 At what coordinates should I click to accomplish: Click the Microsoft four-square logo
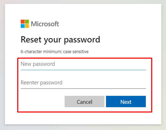(x=25, y=24)
